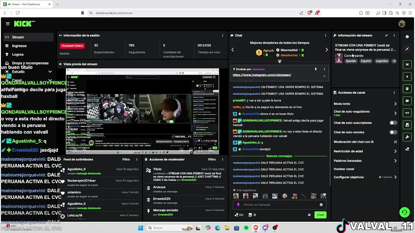Open the emoji picker in message box
This screenshot has width=415, height=233.
321,205
